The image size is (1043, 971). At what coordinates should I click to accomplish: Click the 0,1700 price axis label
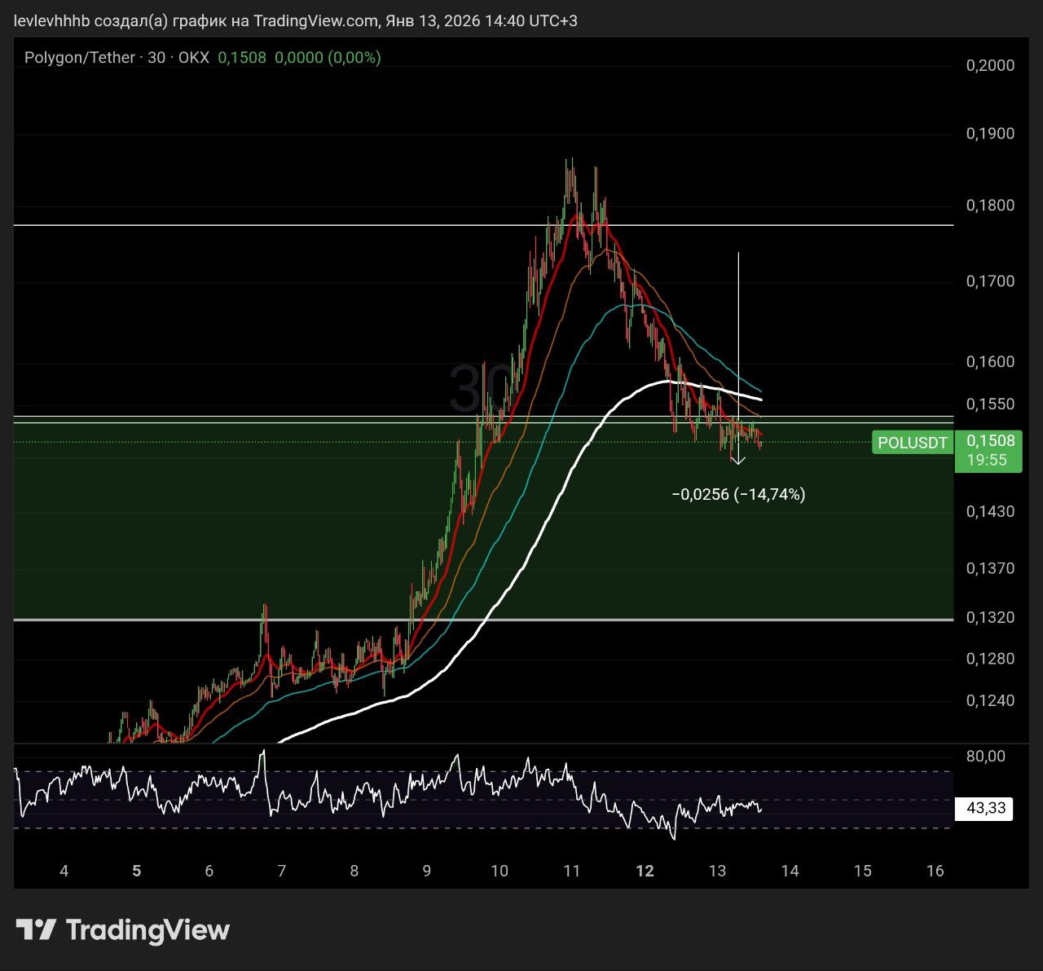tap(990, 281)
